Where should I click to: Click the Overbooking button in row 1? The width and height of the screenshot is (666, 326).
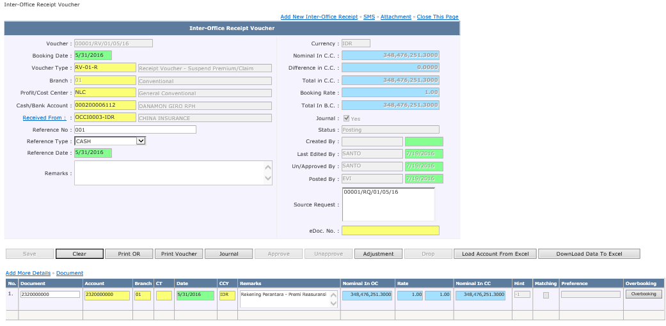pos(644,294)
